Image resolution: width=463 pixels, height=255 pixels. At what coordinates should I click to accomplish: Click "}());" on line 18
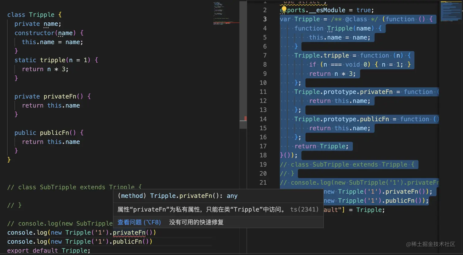point(288,155)
